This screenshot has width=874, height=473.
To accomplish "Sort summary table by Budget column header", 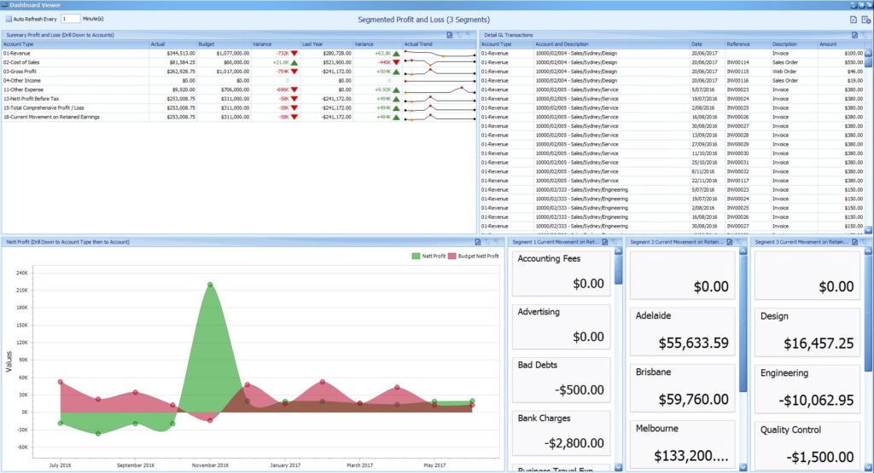I will [224, 44].
